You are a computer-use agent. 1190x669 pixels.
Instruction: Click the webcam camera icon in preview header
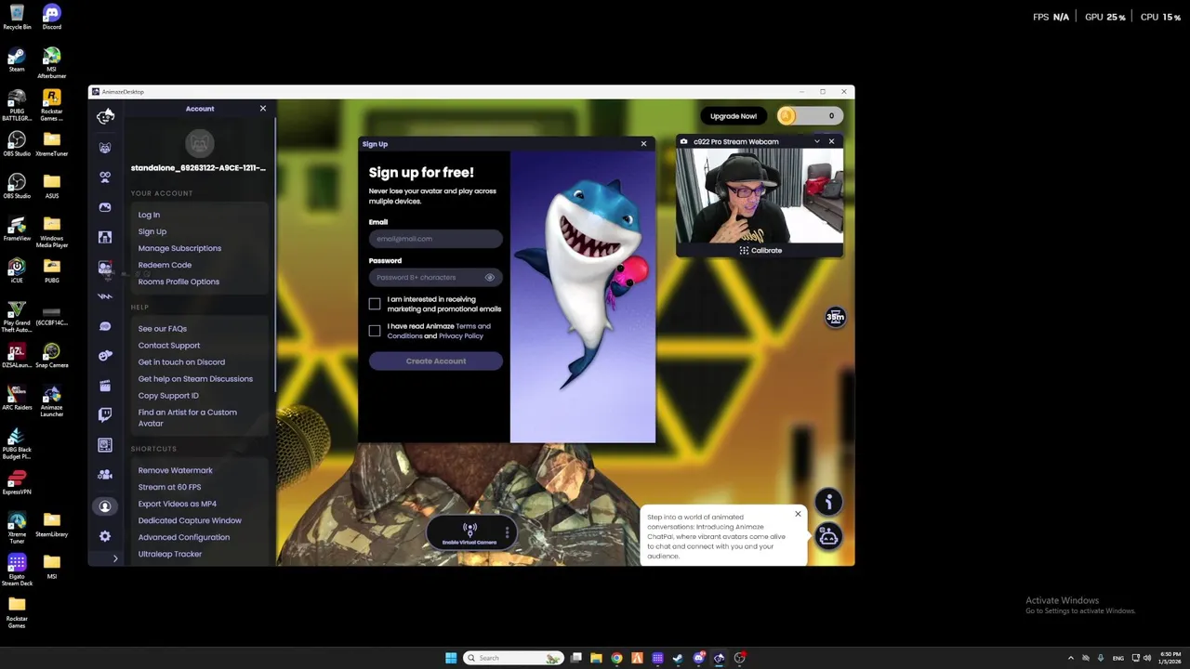click(x=684, y=141)
